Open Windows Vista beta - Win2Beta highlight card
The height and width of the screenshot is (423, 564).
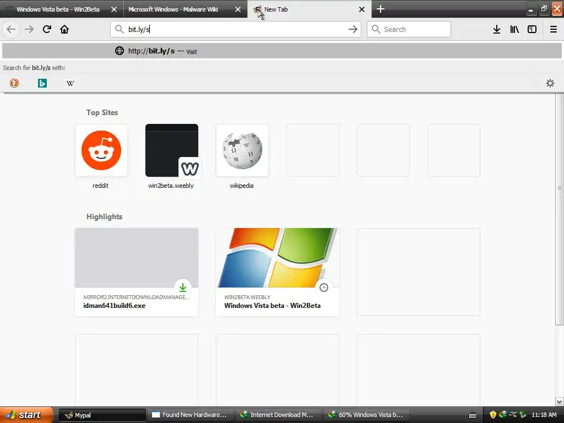[x=278, y=272]
